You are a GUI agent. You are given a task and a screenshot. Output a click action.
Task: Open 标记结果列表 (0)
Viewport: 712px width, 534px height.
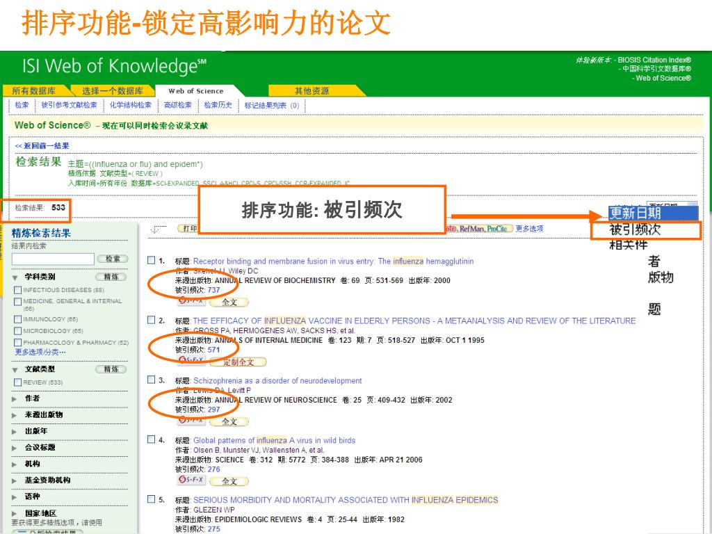pyautogui.click(x=272, y=106)
